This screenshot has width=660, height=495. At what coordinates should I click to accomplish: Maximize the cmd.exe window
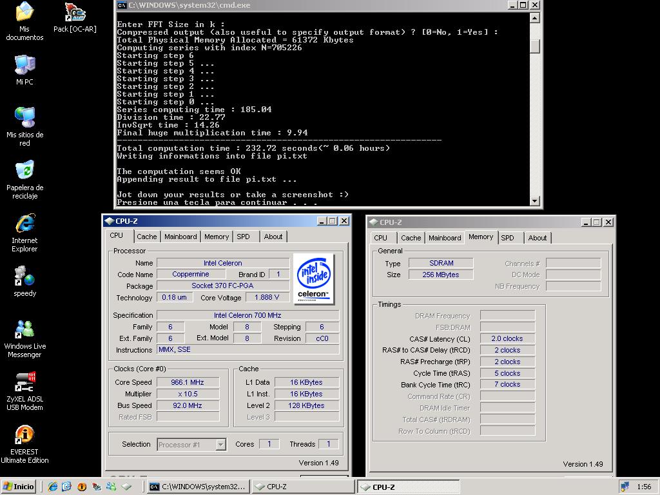click(x=523, y=5)
